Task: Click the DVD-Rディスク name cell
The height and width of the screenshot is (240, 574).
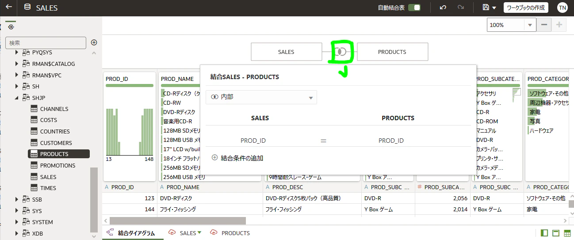Action: 210,198
